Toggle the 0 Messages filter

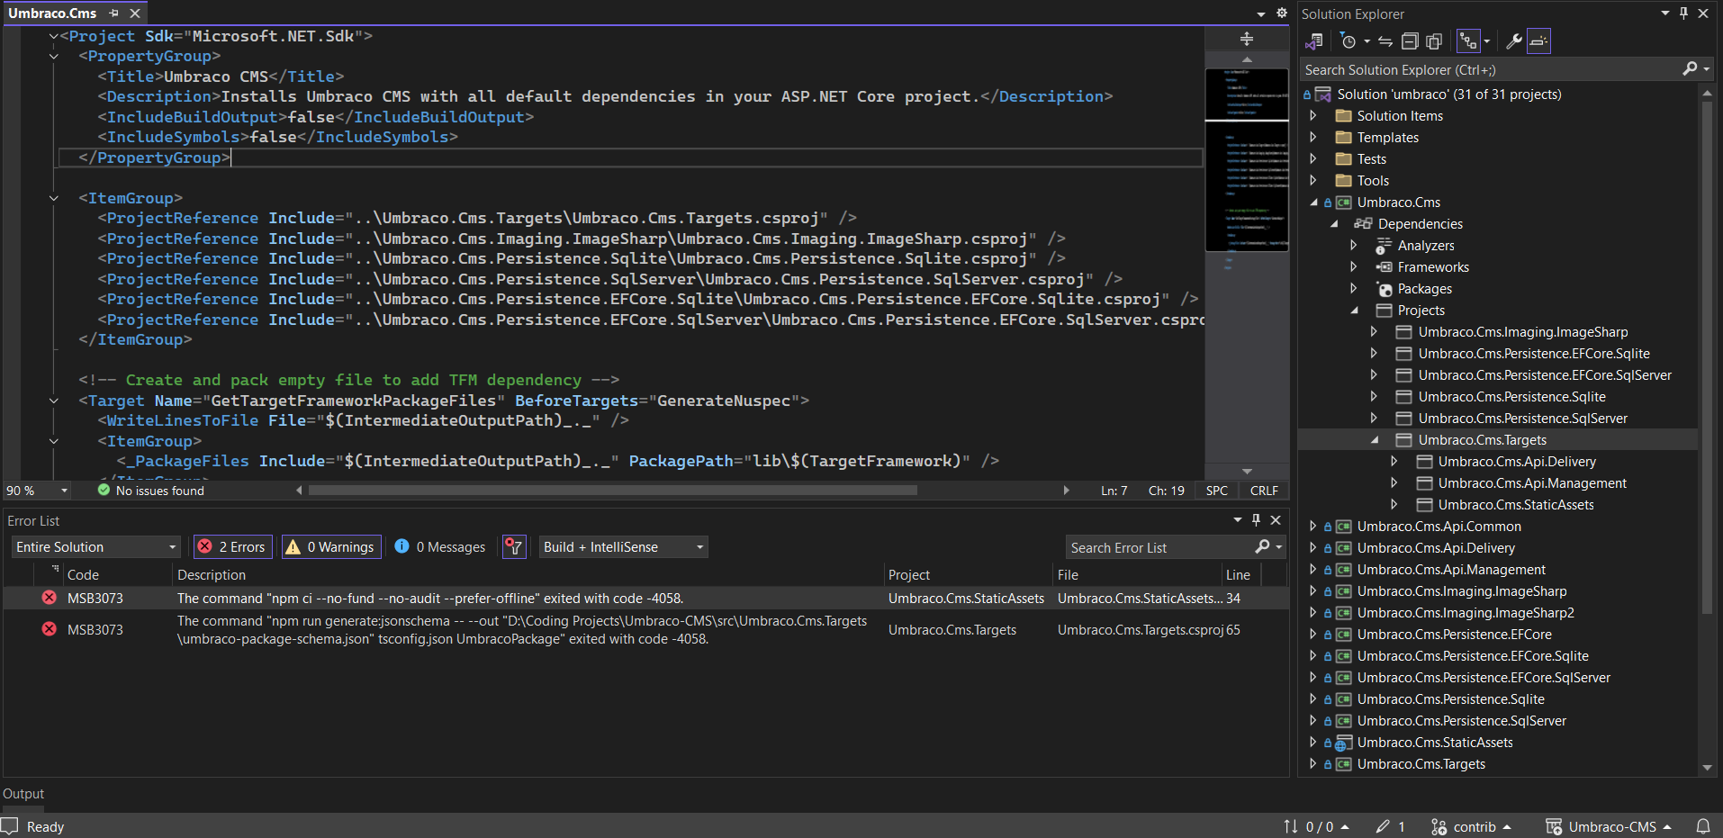[439, 546]
